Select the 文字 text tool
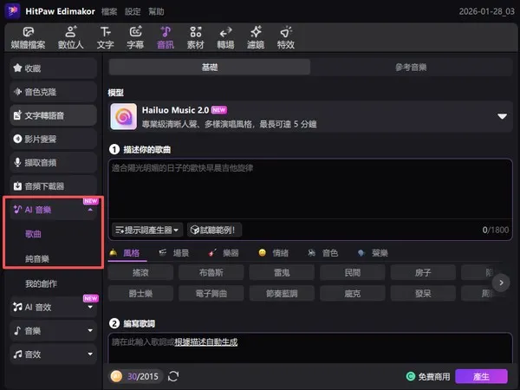The image size is (520, 390). (x=106, y=38)
